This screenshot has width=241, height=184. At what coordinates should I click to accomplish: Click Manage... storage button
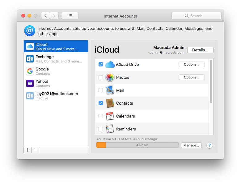[x=191, y=145]
